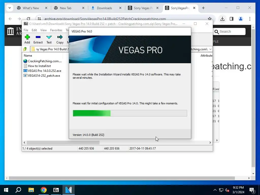
Task: Open the notification center icon
Action: coord(252,190)
